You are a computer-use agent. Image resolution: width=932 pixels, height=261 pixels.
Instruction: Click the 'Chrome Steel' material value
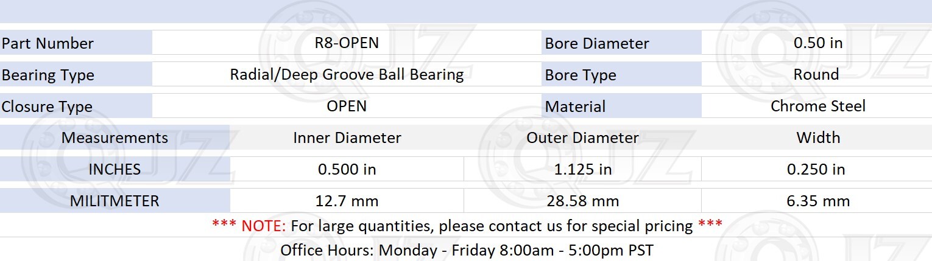[818, 106]
